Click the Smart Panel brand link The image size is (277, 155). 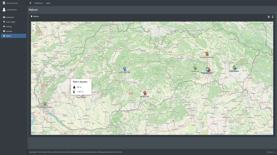[12, 3]
